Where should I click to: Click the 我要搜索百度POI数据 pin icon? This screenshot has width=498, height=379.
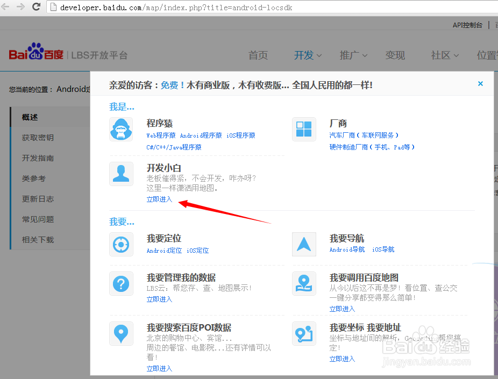pos(121,334)
